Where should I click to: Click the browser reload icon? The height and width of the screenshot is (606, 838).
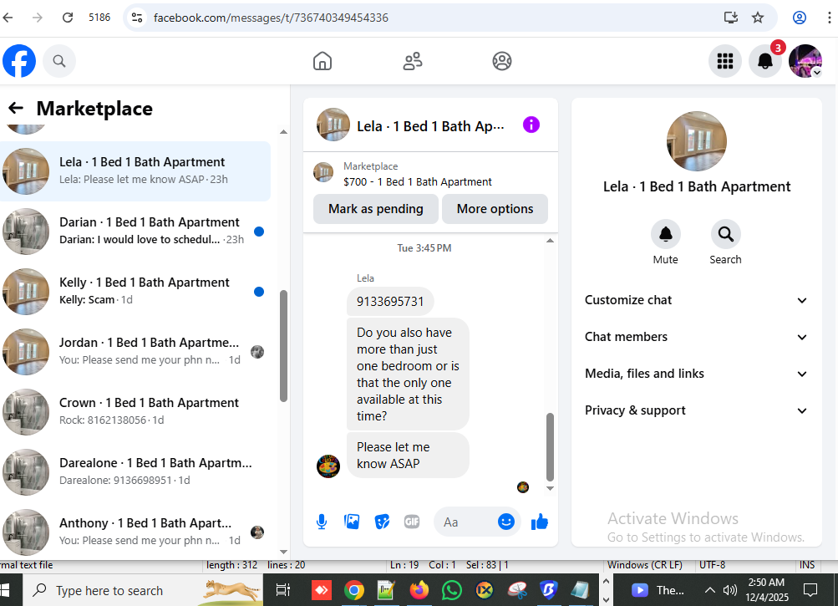click(x=68, y=18)
